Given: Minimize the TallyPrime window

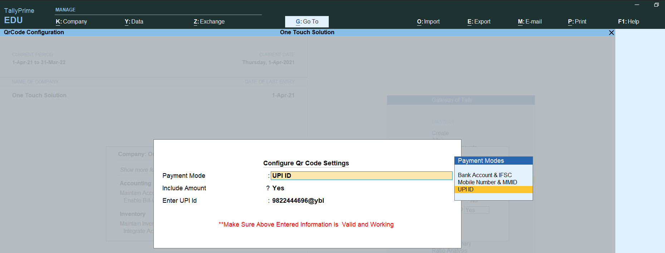Looking at the screenshot, I should click(x=637, y=5).
